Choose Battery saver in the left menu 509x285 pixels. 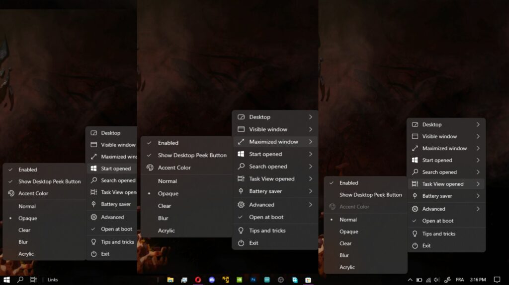112,204
